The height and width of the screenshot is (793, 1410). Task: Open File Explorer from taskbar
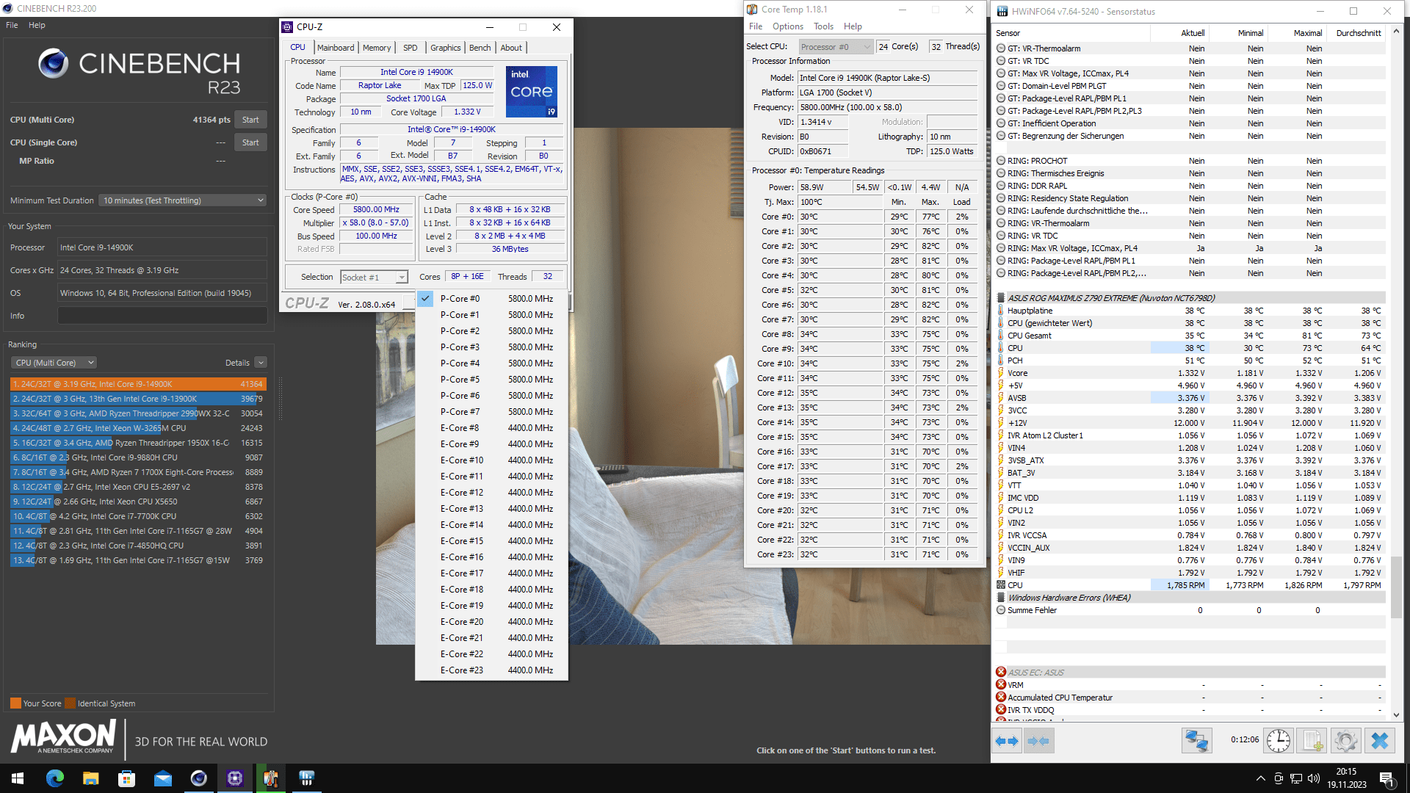point(91,778)
